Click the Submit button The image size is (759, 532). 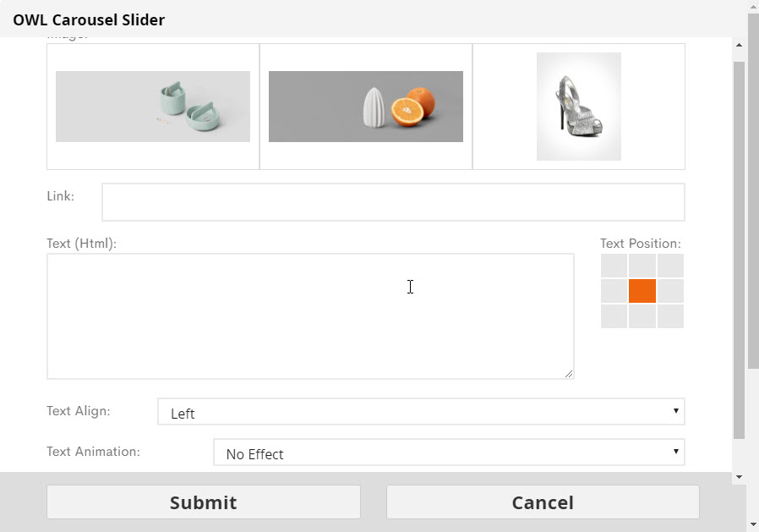pos(204,502)
